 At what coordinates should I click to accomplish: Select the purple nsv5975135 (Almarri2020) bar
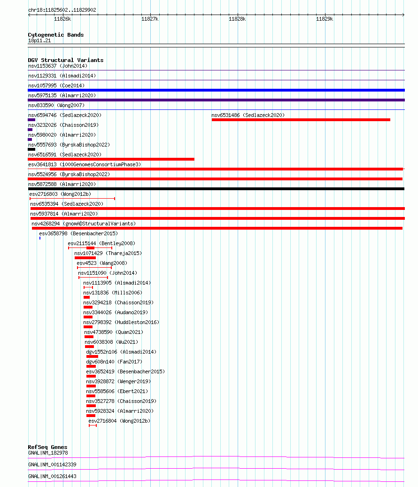[216, 100]
